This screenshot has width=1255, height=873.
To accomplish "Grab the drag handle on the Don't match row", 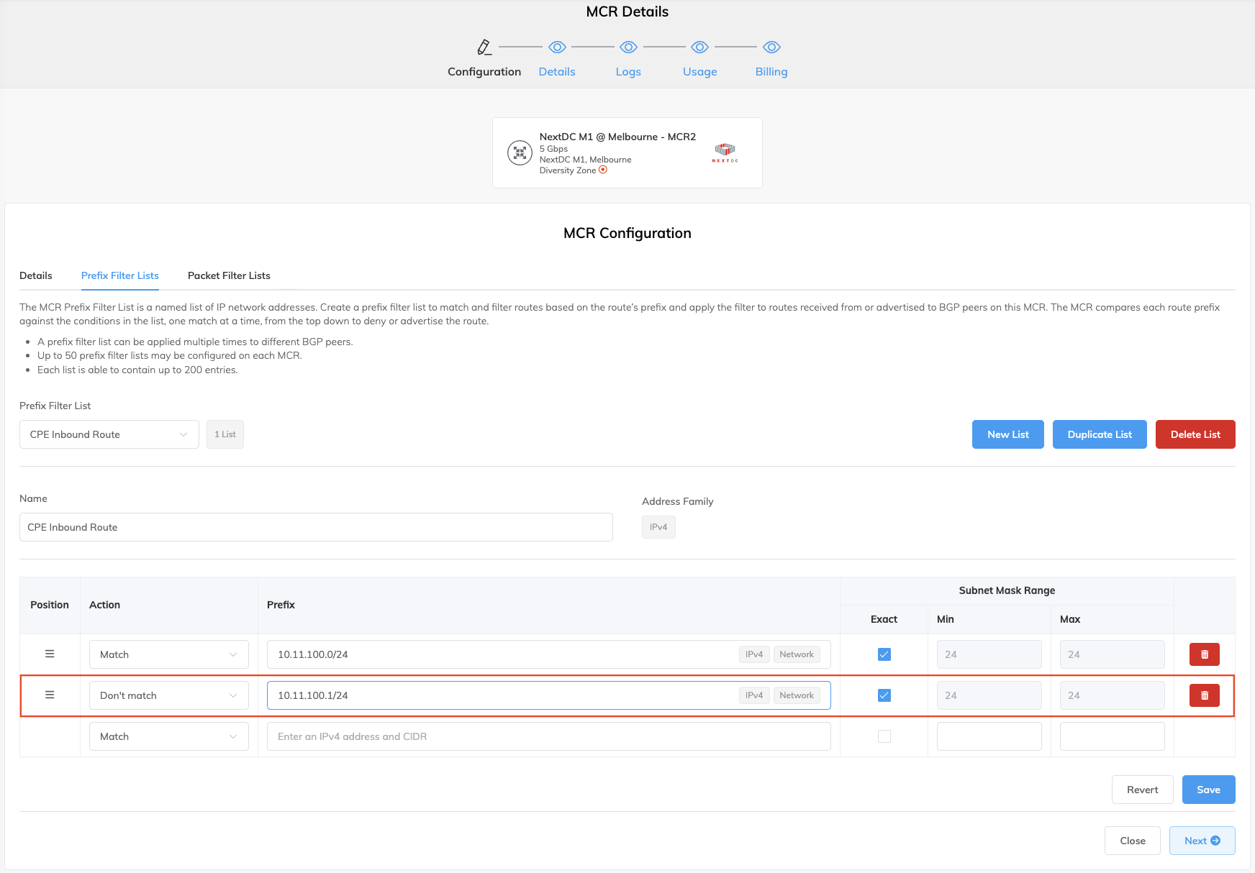I will (x=50, y=695).
